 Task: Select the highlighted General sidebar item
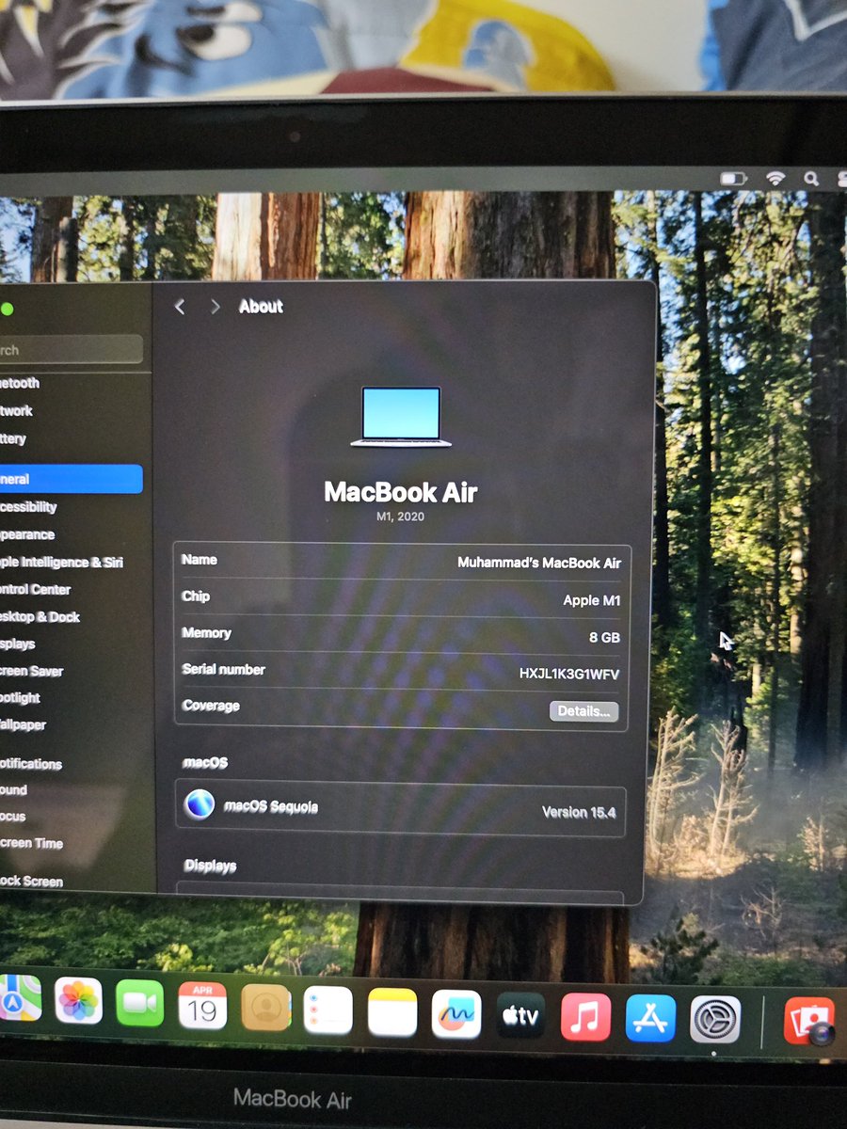[72, 479]
